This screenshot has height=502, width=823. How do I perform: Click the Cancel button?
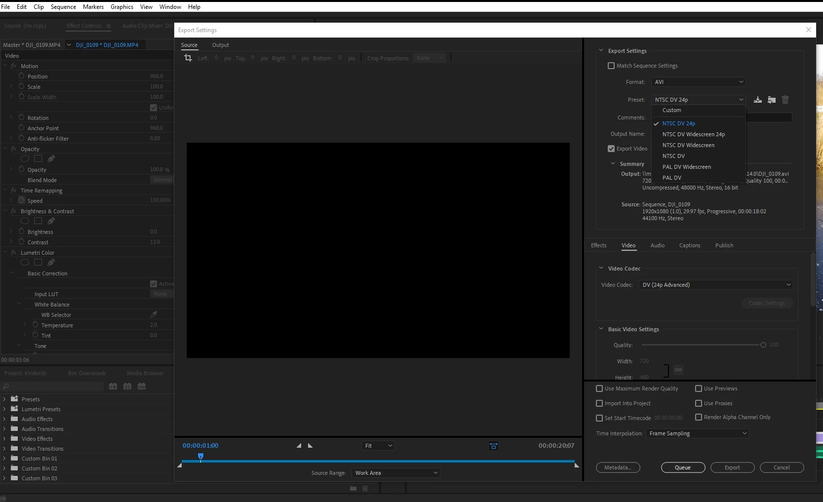click(782, 467)
